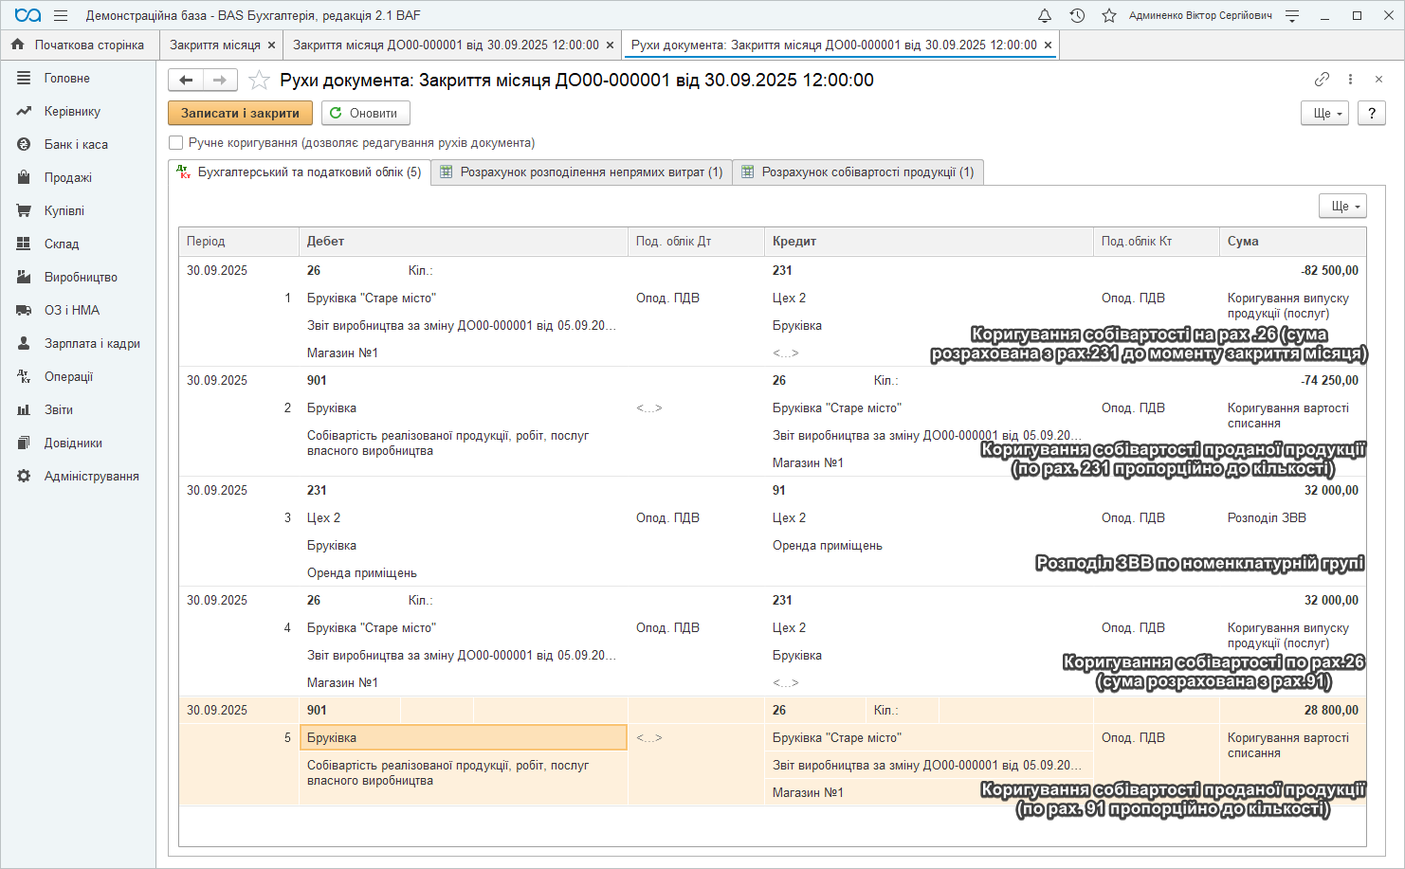Viewport: 1405px width, 869px height.
Task: Enable the Ручне коригування checkbox
Action: click(x=175, y=143)
